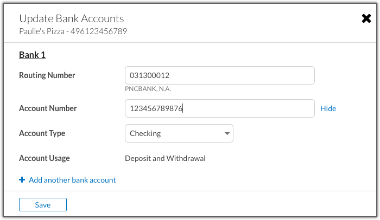Add another bank account link
Image resolution: width=380 pixels, height=220 pixels.
(x=72, y=180)
